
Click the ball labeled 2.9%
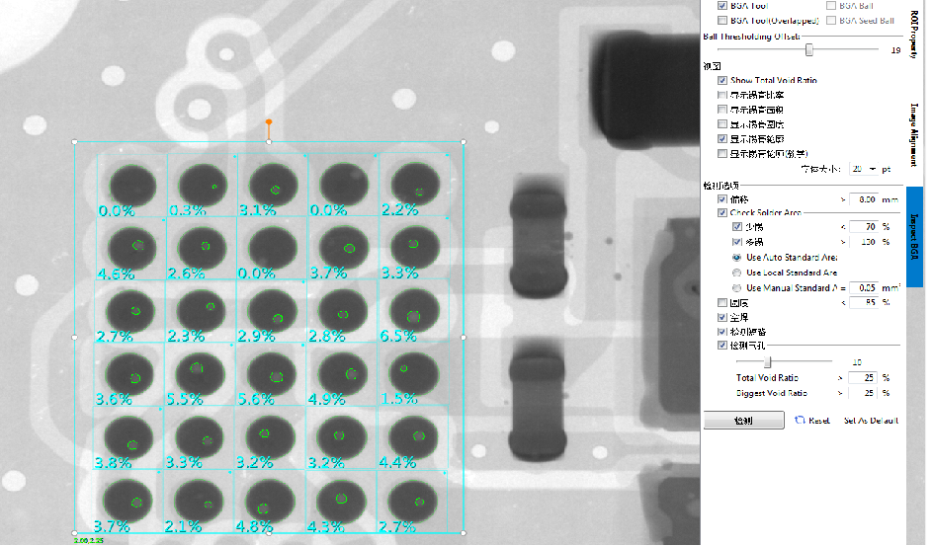pos(273,312)
